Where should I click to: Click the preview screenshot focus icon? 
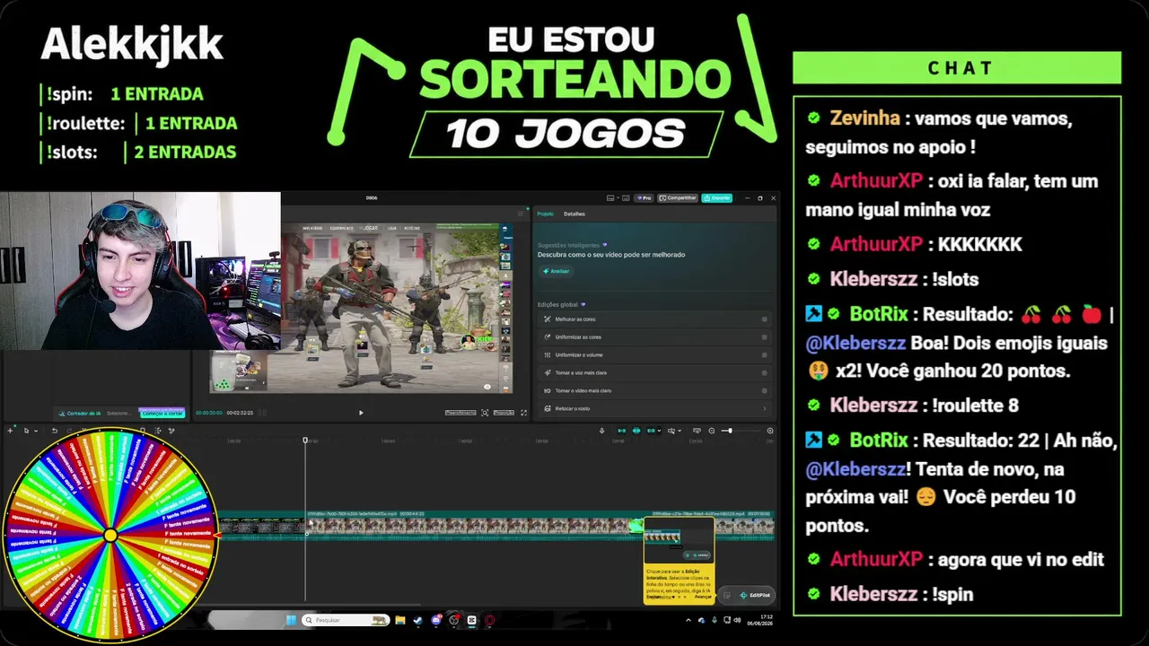pyautogui.click(x=485, y=413)
